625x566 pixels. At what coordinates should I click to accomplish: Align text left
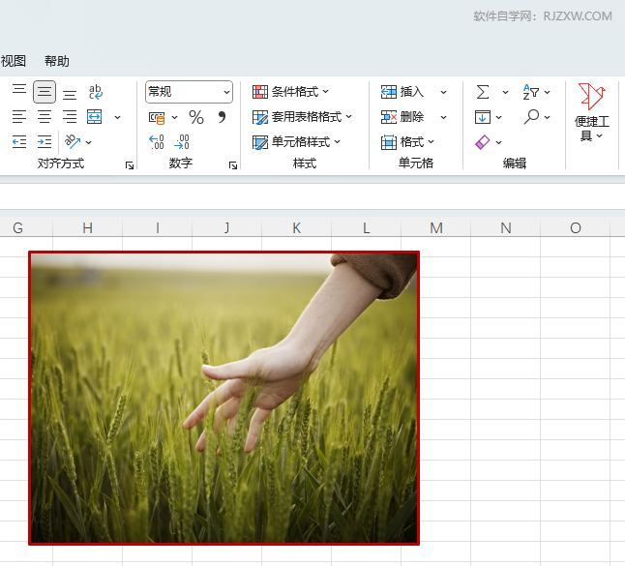point(19,117)
